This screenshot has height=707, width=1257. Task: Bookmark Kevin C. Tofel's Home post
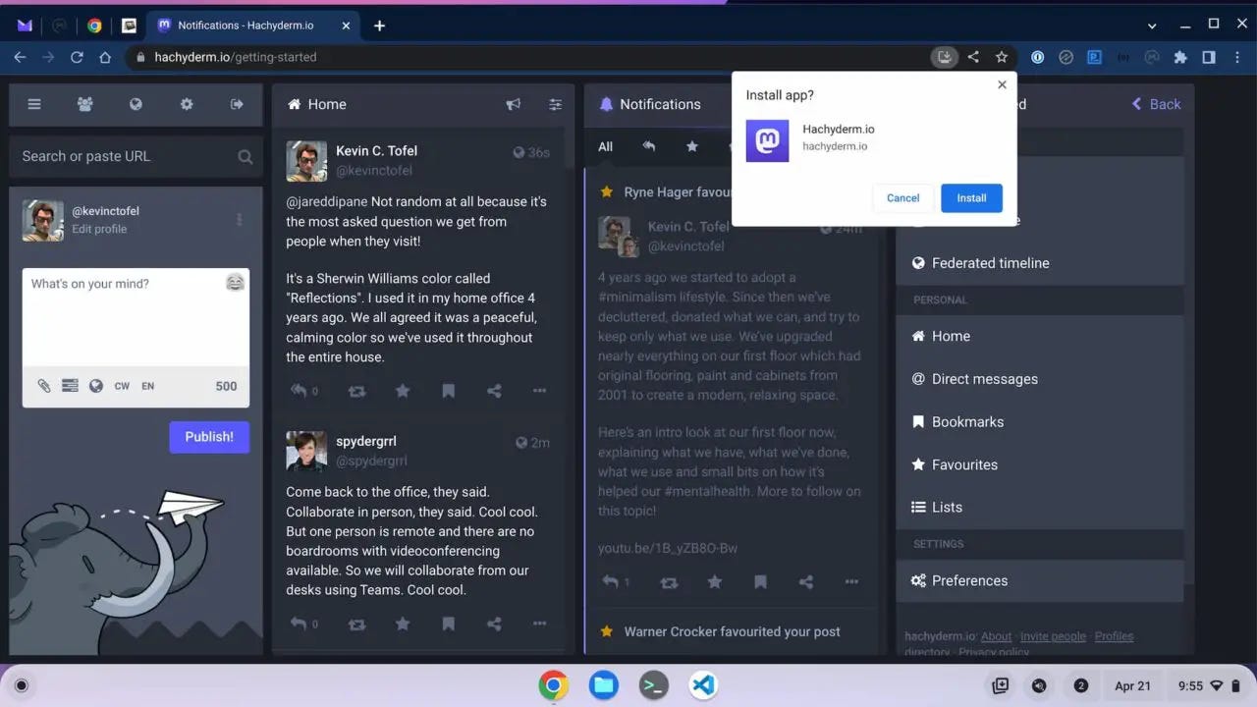[x=449, y=391]
